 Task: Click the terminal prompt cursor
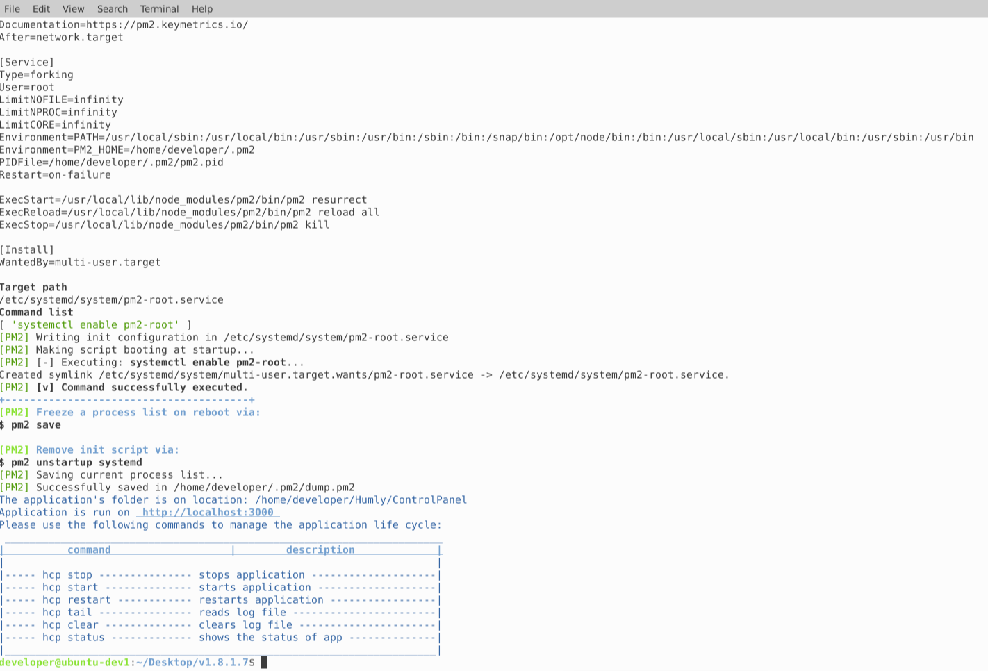[264, 663]
